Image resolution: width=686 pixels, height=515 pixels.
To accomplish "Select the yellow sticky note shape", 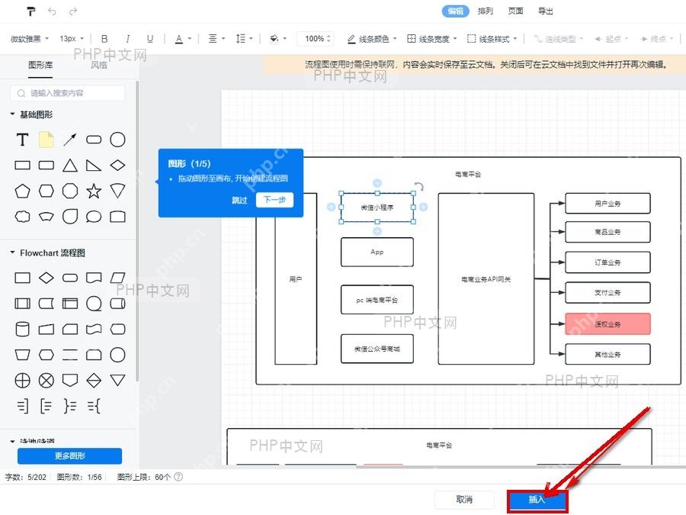I will click(46, 140).
